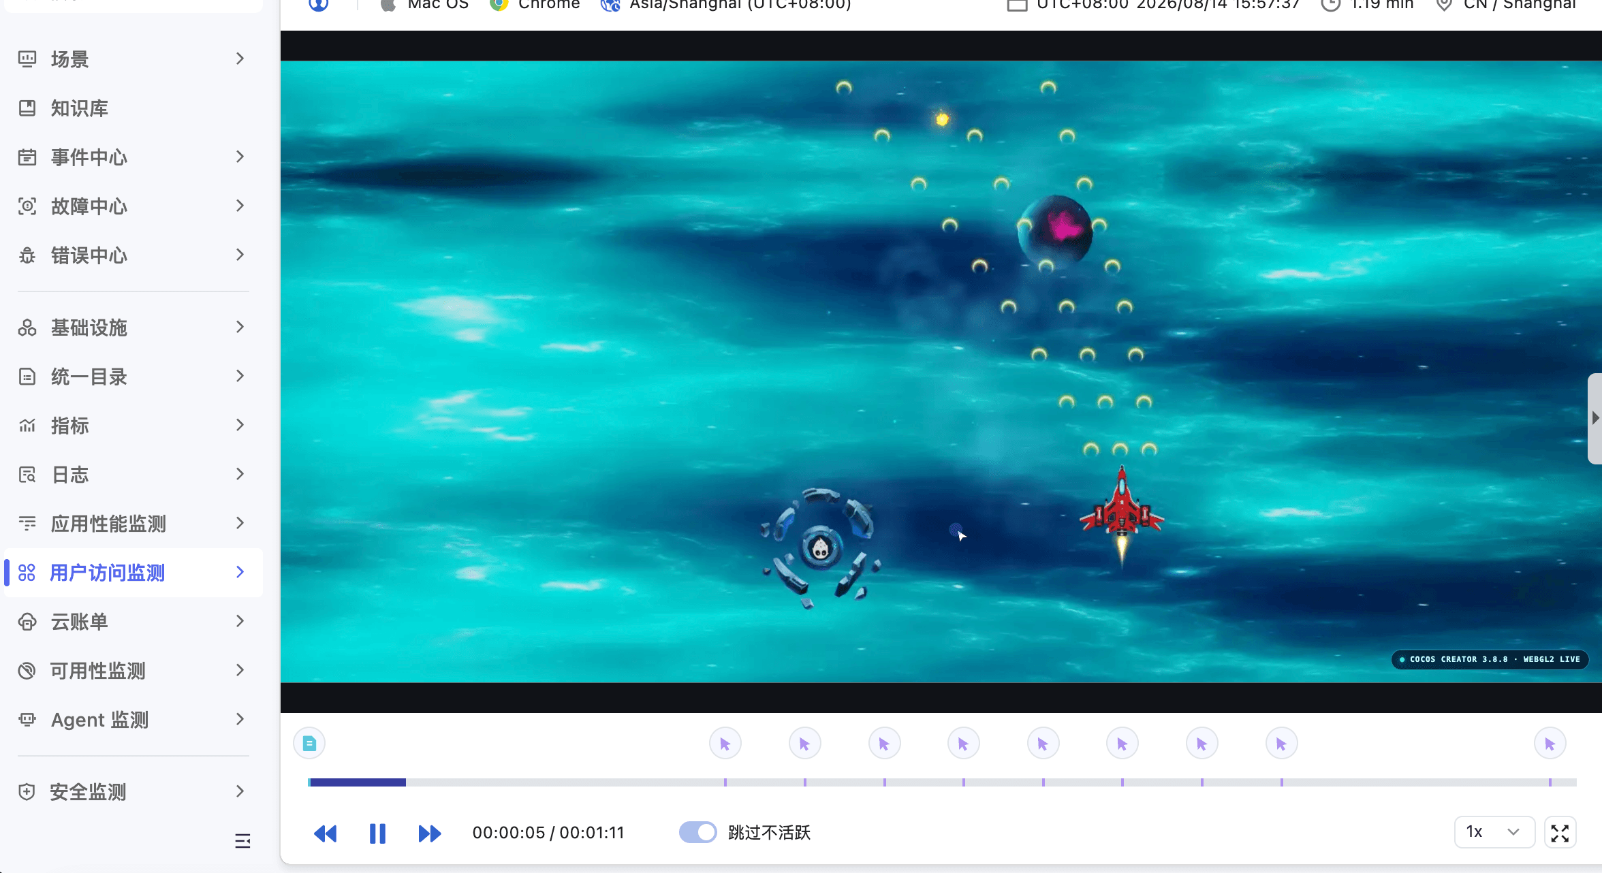Viewport: 1602px width, 873px height.
Task: Go to the 可用性监测 menu label
Action: tap(98, 671)
